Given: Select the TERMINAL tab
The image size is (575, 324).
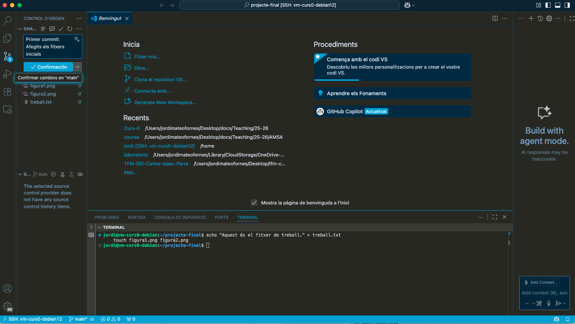Looking at the screenshot, I should [247, 217].
